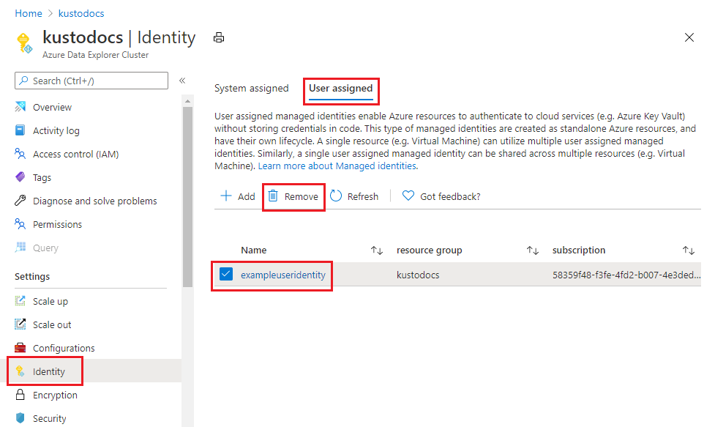Open Scale out settings

(x=52, y=324)
